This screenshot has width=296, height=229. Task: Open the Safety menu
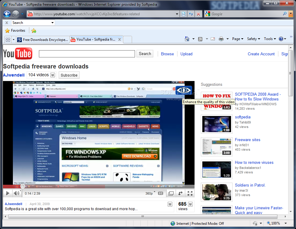click(x=254, y=39)
